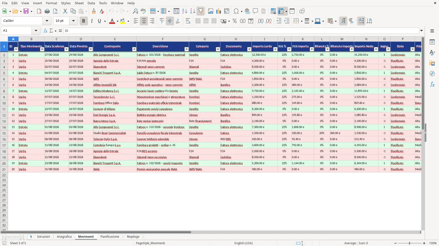The width and height of the screenshot is (439, 246).
Task: Click the Cut scissors icon
Action: coord(65,11)
